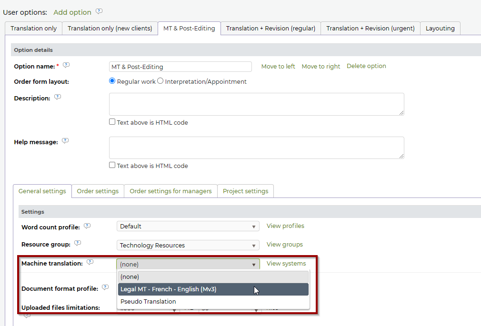Switch to Translation + Revision (urgent) tab
The image size is (481, 326).
(370, 29)
